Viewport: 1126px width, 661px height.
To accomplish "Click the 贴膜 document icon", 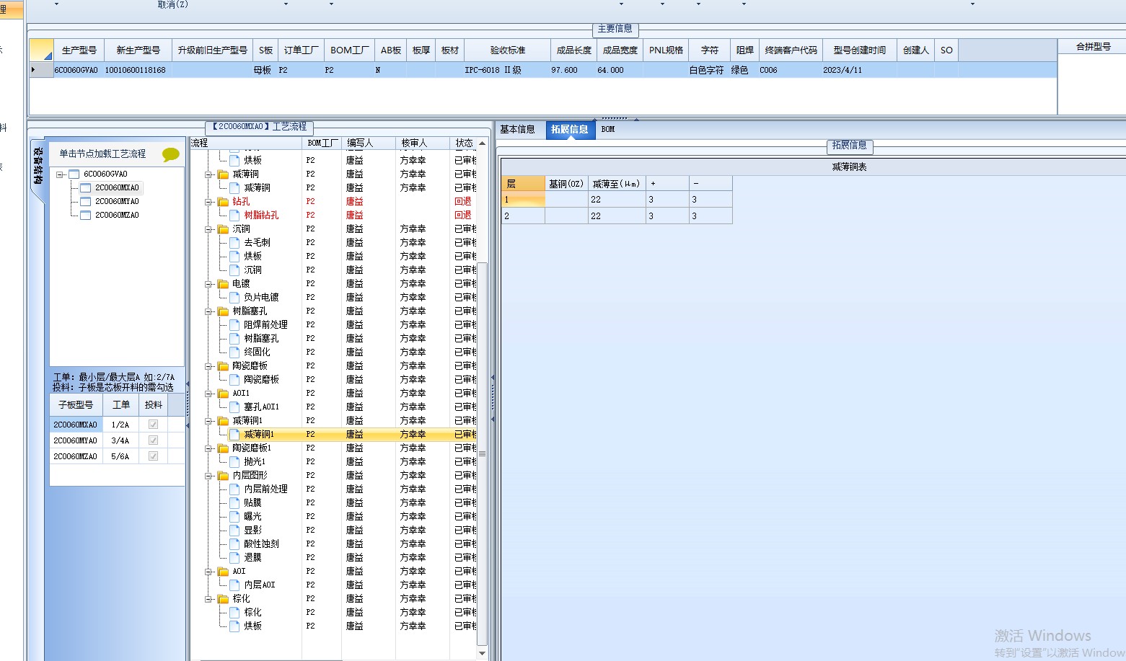I will (234, 502).
